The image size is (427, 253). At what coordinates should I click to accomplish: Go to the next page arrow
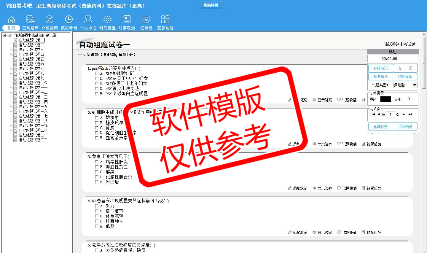(404, 114)
